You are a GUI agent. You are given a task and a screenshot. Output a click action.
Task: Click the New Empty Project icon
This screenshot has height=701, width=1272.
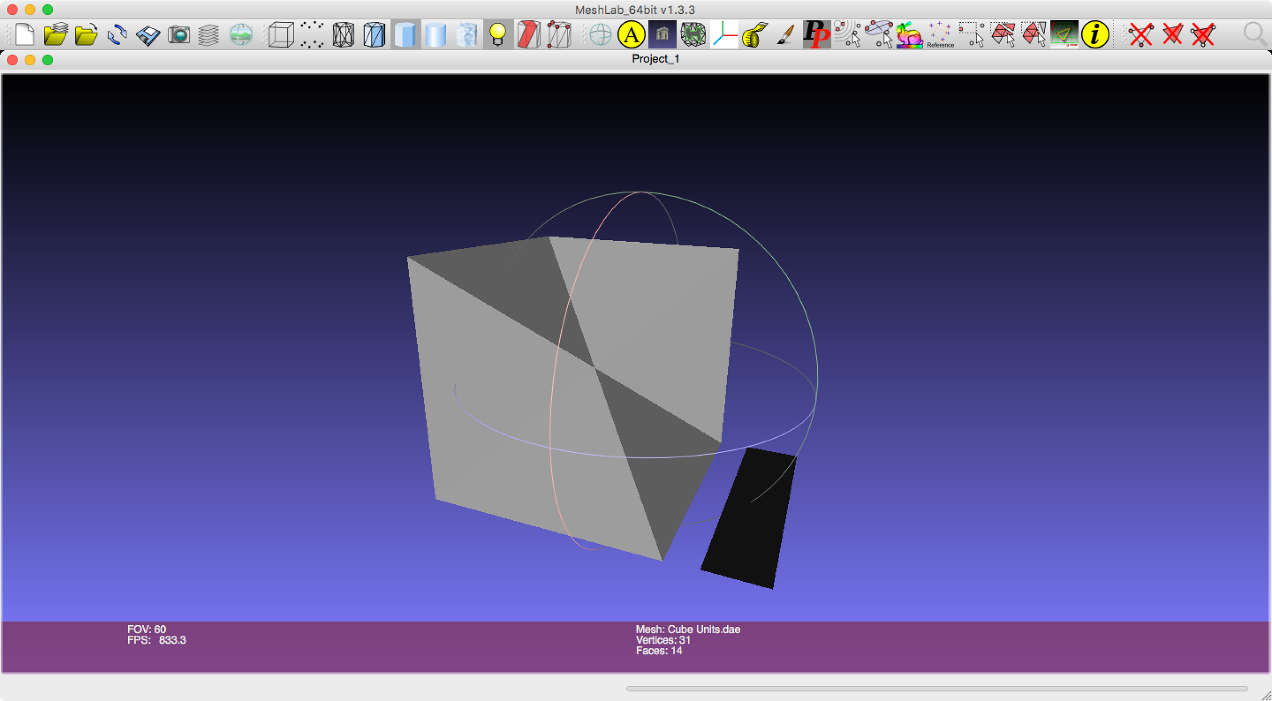click(x=24, y=35)
